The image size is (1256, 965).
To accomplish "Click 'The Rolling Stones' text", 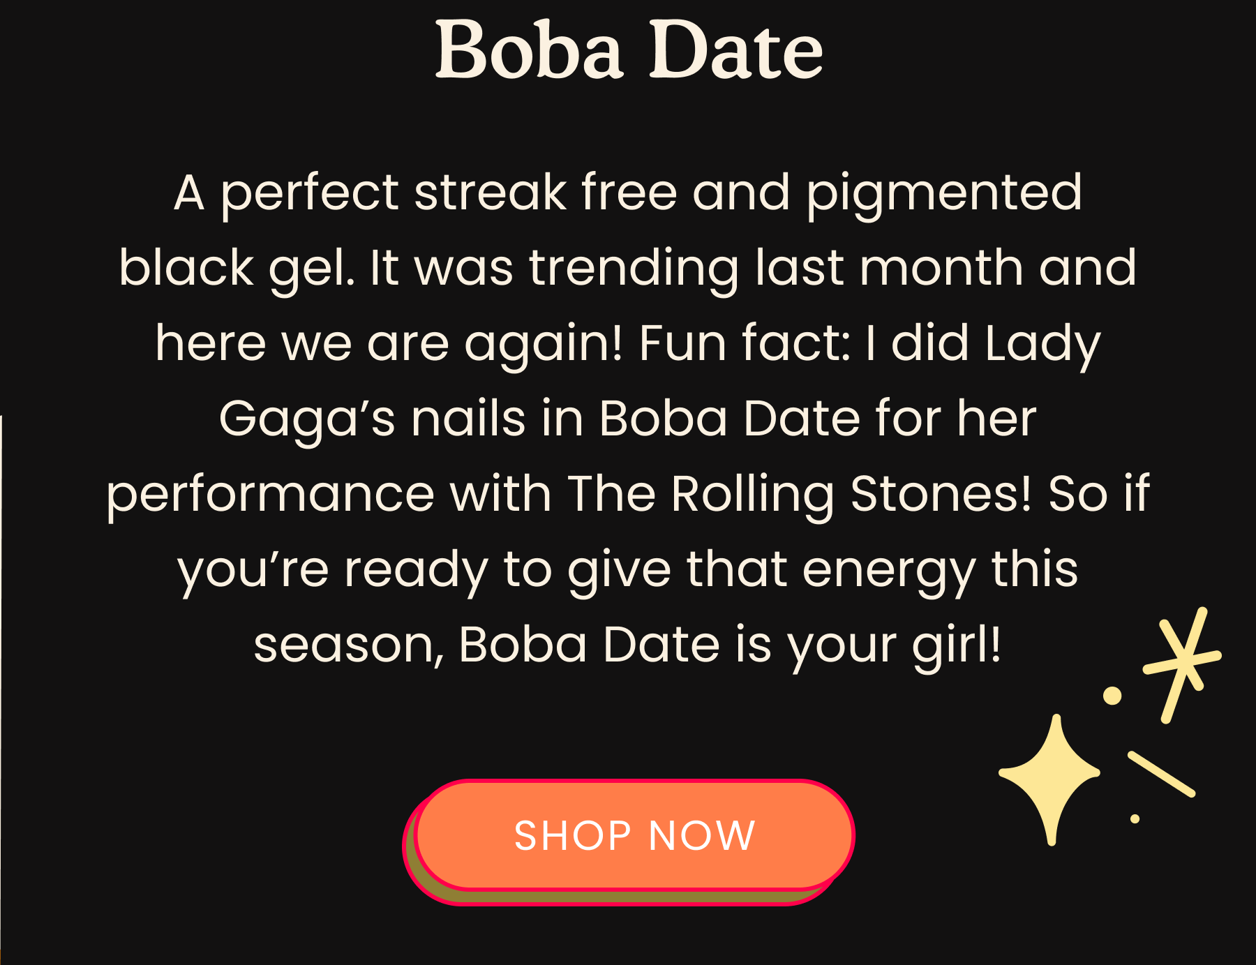I will click(799, 495).
